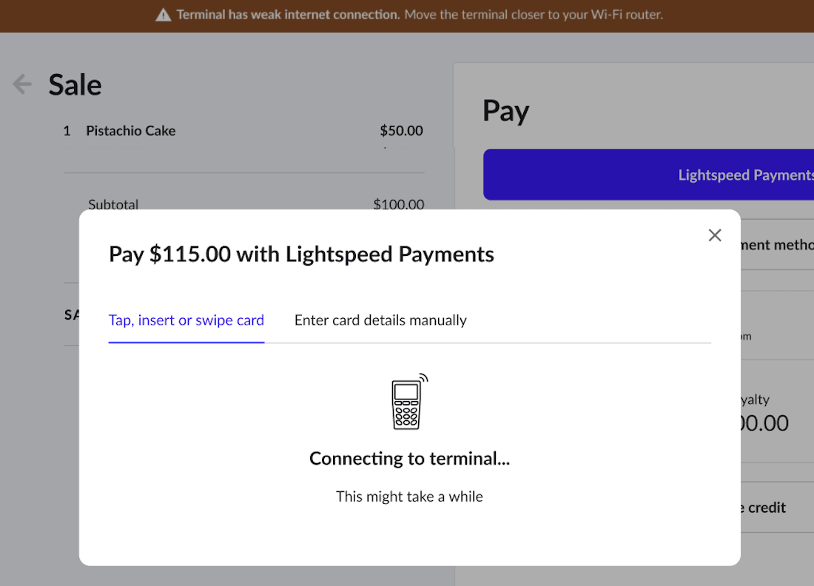Viewport: 814px width, 586px height.
Task: Click the loyalty payment option
Action: tap(777, 411)
